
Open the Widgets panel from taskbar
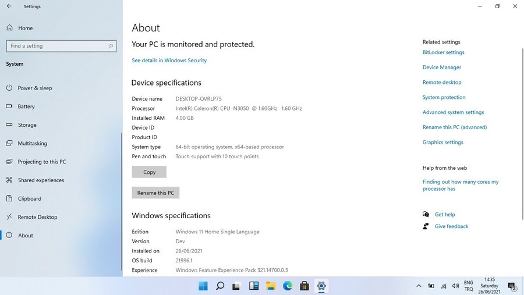254,286
